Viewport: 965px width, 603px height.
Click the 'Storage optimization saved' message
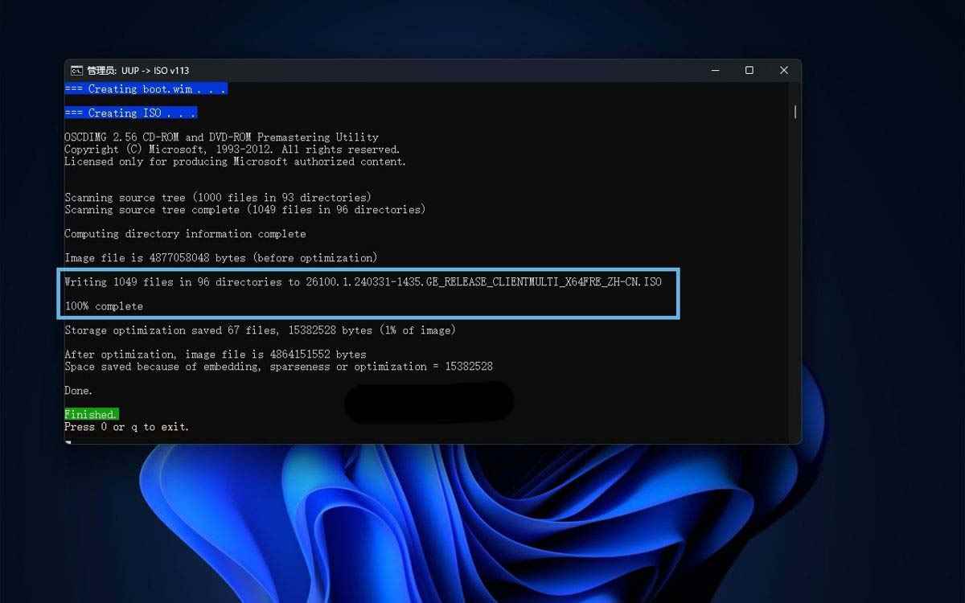260,330
